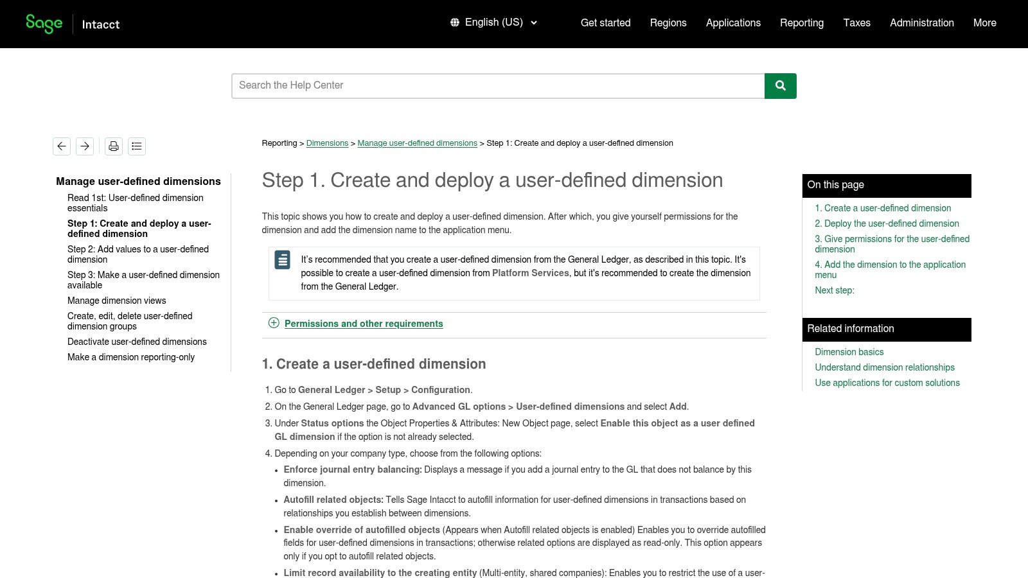Open Understand dimension relationships link
Screen dimensions: 1028x578
pyautogui.click(x=885, y=367)
